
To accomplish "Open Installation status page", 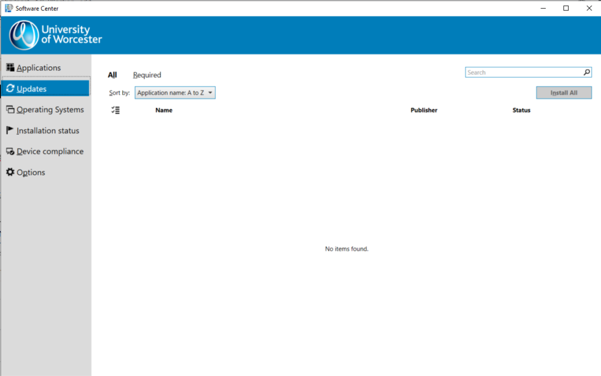I will coord(48,131).
